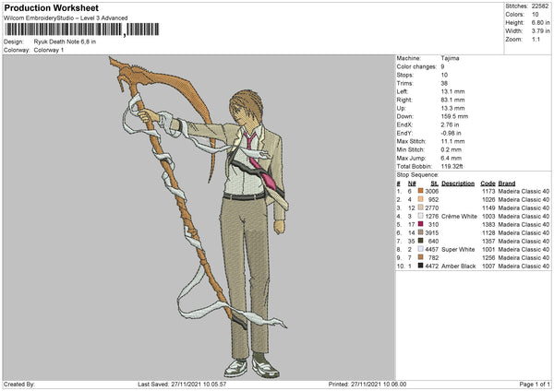Click stitch count 3915 in stop row 6
554x391 pixels.
[432, 232]
